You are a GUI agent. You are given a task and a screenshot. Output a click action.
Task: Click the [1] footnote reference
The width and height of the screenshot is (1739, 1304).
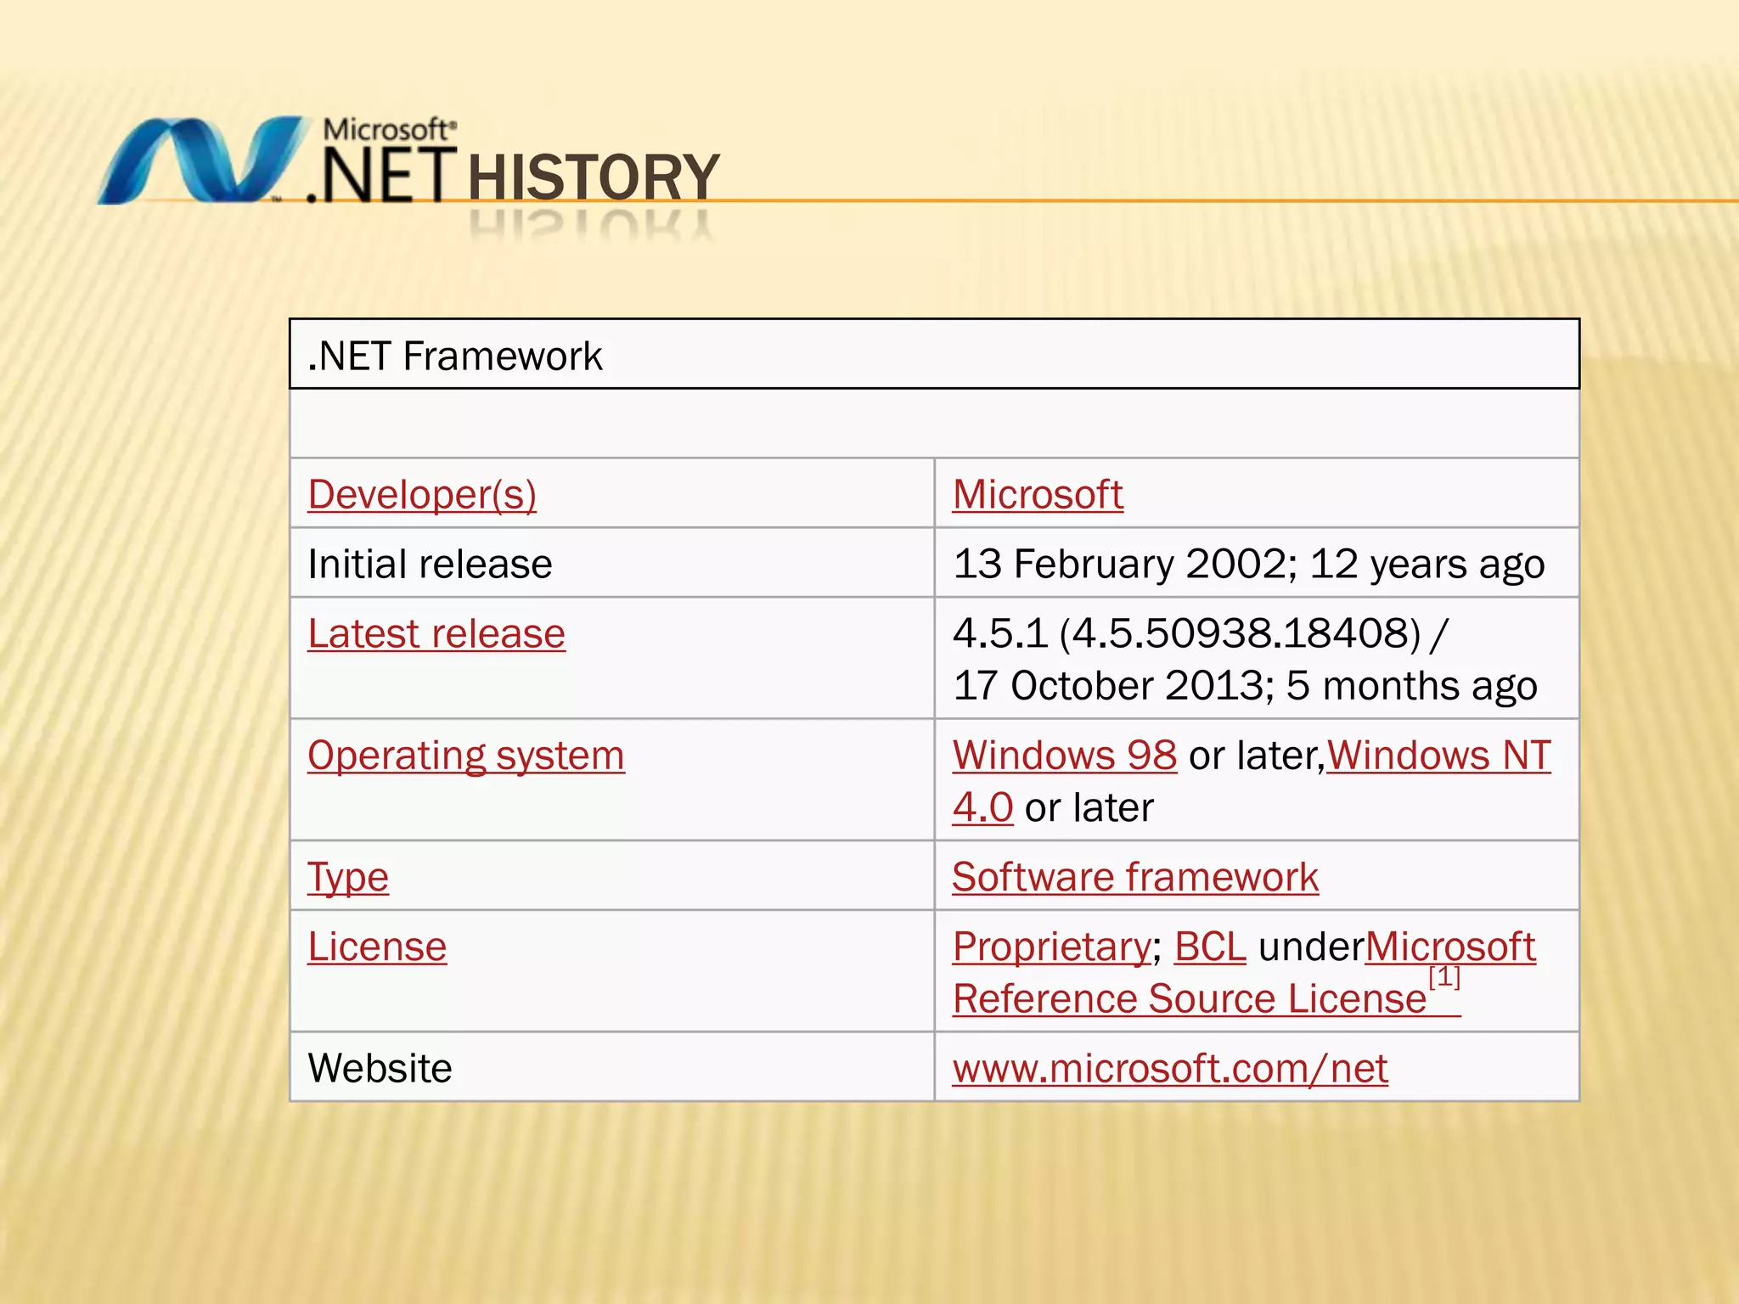pyautogui.click(x=1444, y=978)
